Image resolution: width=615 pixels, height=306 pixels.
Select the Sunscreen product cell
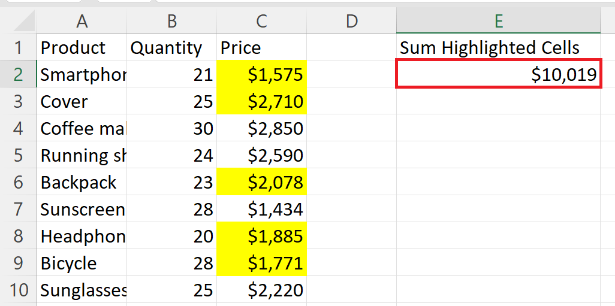click(x=82, y=209)
